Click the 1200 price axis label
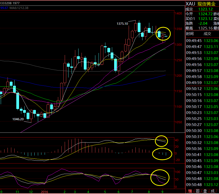 click(179, 76)
